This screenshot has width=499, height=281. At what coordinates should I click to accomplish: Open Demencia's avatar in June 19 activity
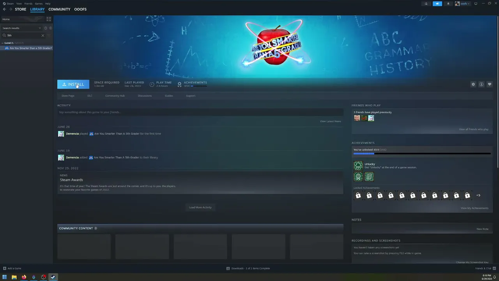pyautogui.click(x=61, y=158)
